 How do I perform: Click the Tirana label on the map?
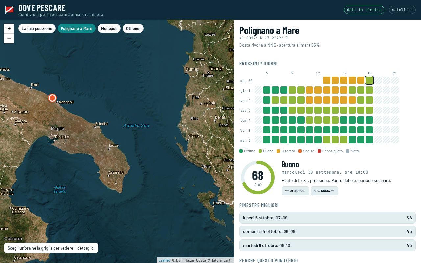tap(215, 69)
